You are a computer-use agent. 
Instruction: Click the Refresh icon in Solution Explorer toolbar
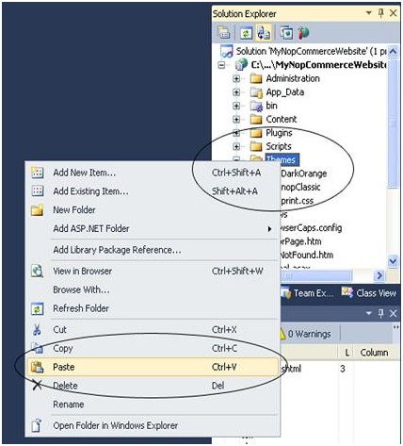point(246,33)
